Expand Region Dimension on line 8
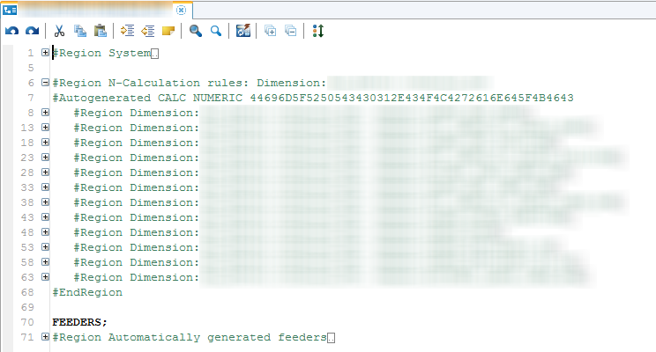 coord(45,113)
